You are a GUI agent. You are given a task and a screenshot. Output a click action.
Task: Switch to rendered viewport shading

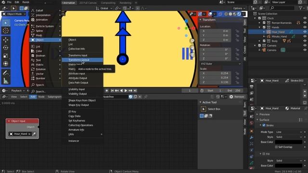(x=239, y=14)
